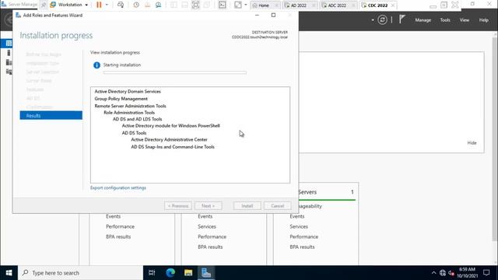Click 'AD DS and AD LDS Tools' entry
The image size is (498, 280).
(x=137, y=119)
